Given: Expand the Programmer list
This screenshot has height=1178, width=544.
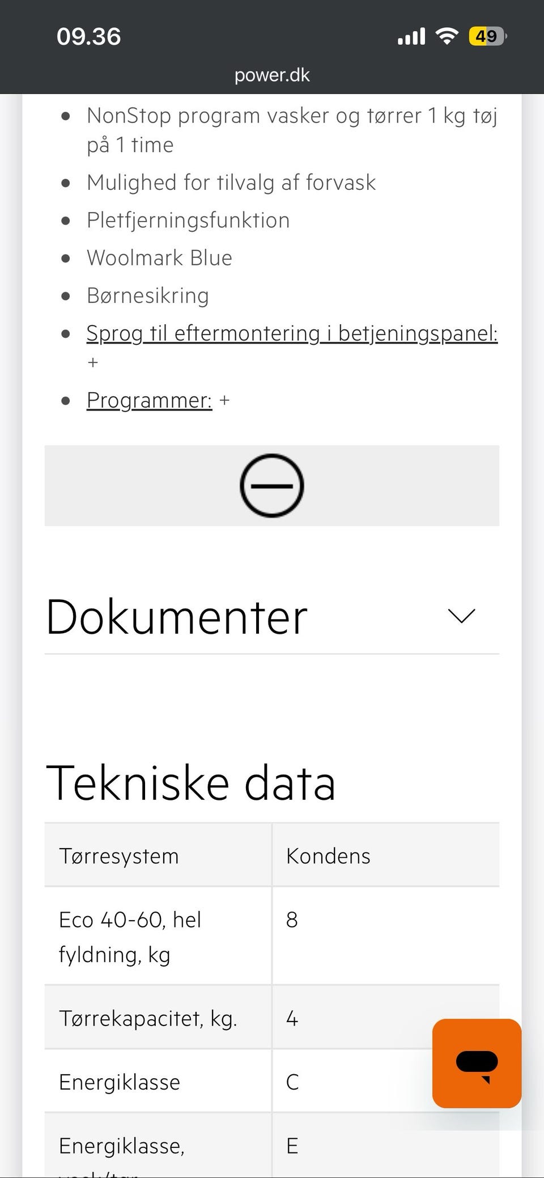Looking at the screenshot, I should tap(149, 400).
